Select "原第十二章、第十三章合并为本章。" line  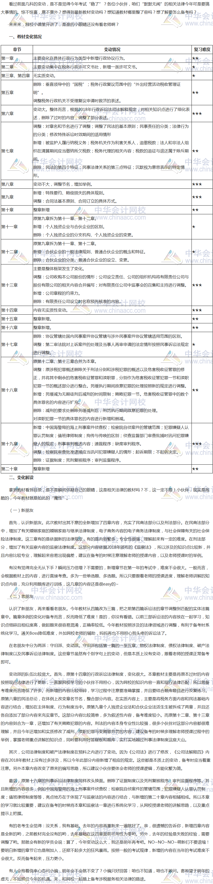point(65,361)
